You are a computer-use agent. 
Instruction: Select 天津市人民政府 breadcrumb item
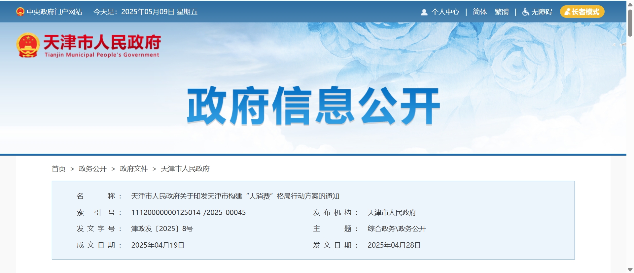185,169
